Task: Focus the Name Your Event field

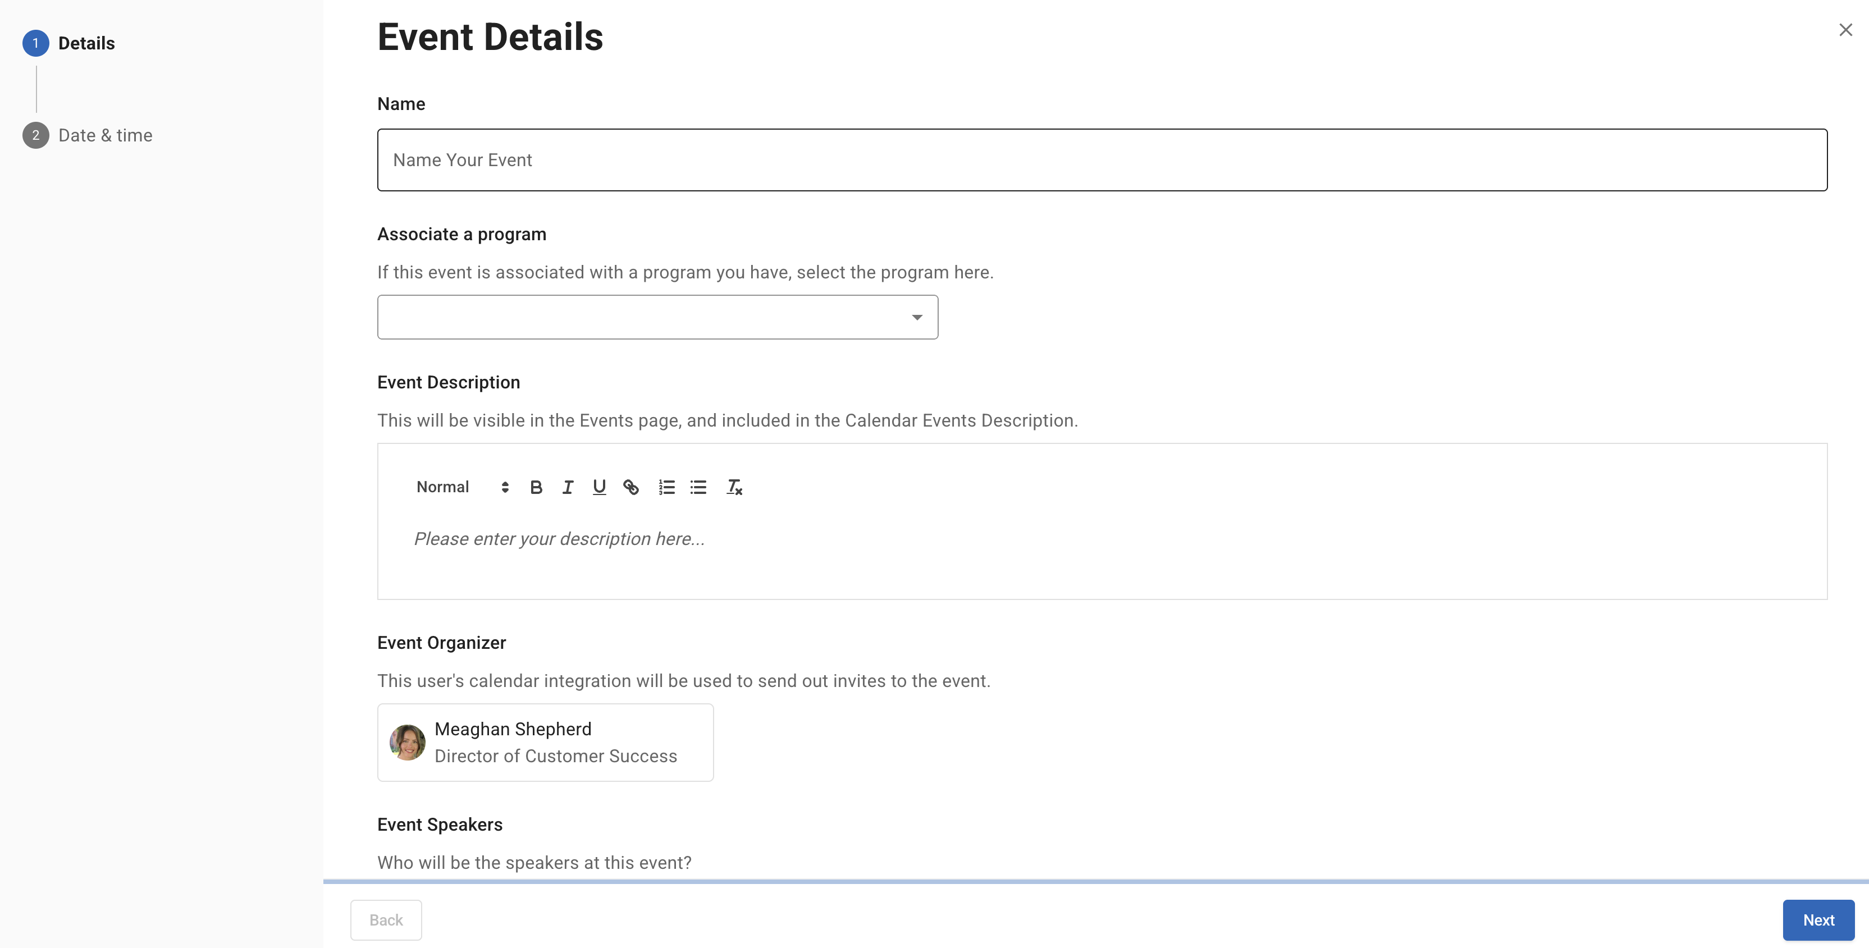Action: (1102, 161)
